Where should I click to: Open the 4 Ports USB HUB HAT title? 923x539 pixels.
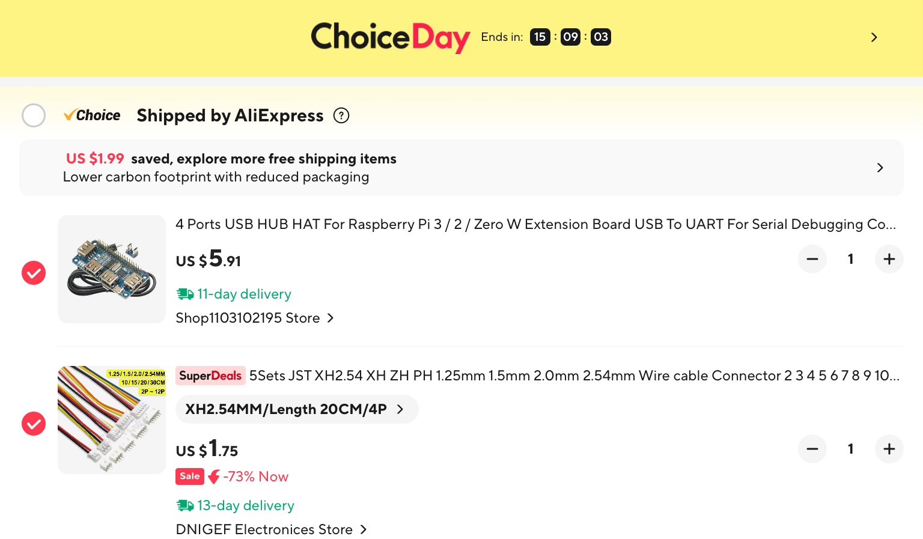click(535, 224)
